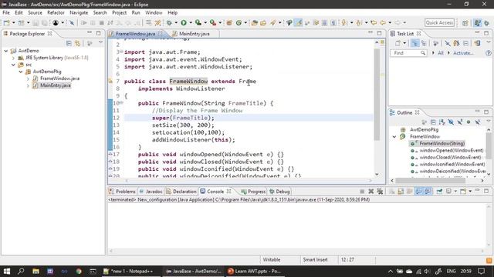Click the External Tools run icon
Image resolution: width=494 pixels, height=277 pixels.
[213, 22]
